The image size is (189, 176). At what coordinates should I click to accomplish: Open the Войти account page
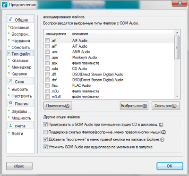(17, 134)
